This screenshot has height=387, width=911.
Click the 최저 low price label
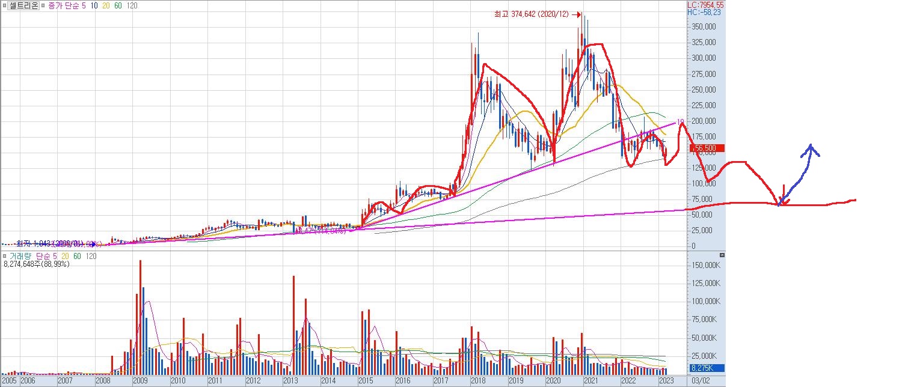point(51,243)
